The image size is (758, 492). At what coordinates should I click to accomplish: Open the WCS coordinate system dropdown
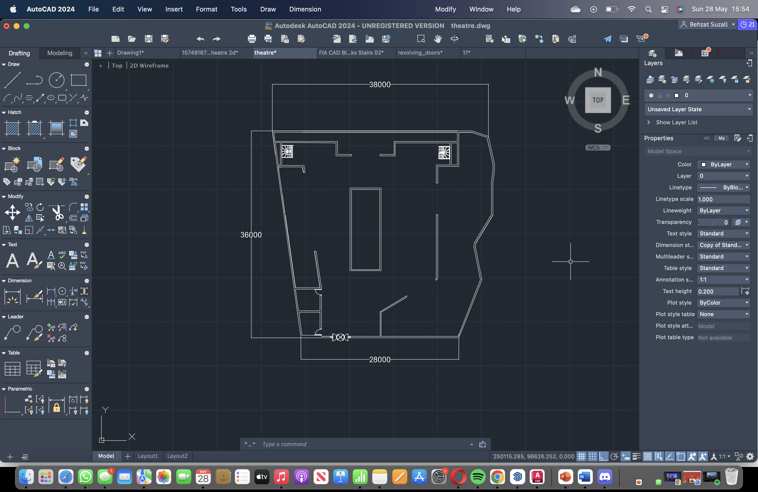pos(598,147)
